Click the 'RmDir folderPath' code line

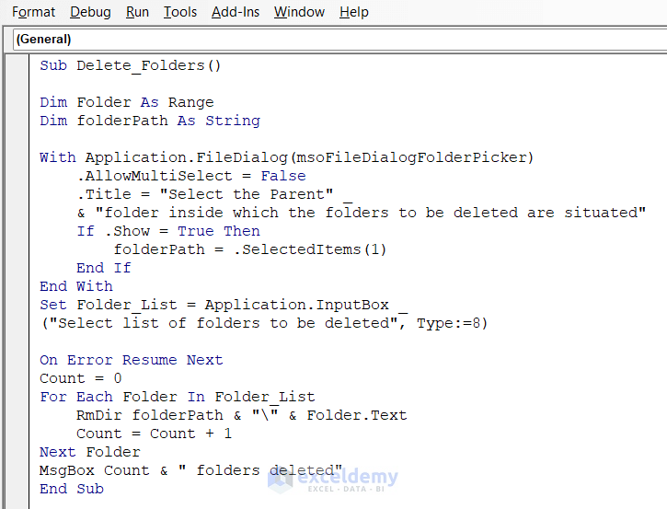pyautogui.click(x=241, y=415)
